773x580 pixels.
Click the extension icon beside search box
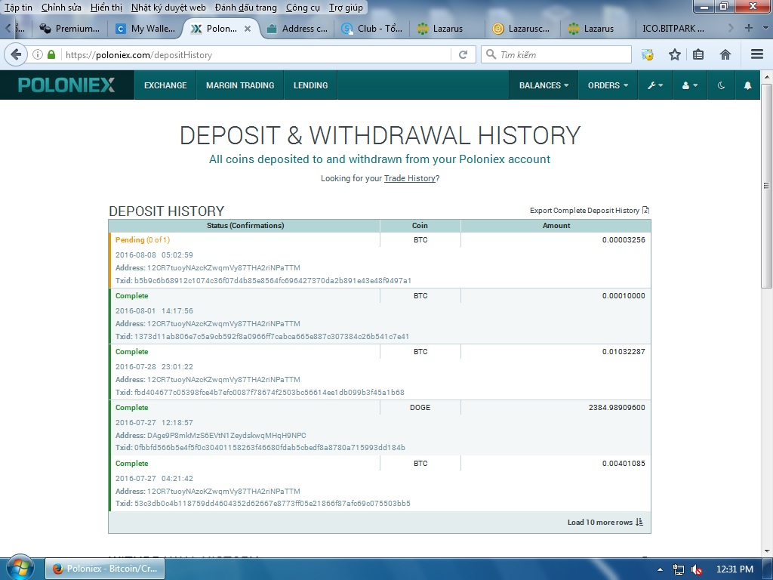coord(647,54)
